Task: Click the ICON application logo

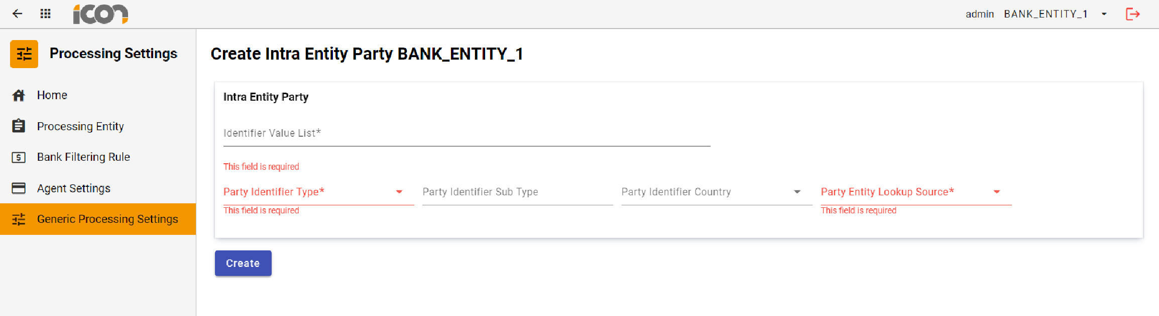Action: pos(99,14)
